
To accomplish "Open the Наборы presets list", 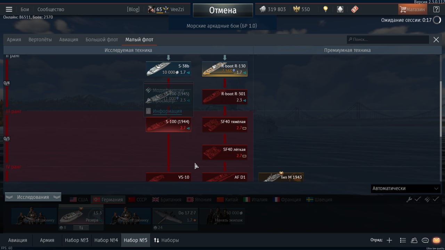I will 166,240.
